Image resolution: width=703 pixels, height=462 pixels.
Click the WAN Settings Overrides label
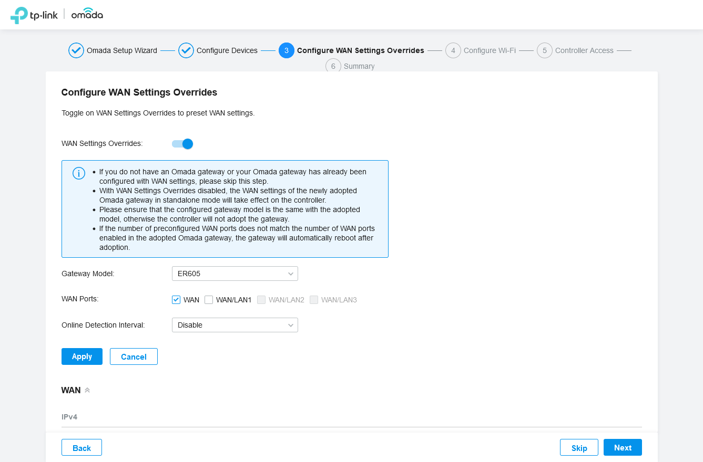[x=102, y=143]
